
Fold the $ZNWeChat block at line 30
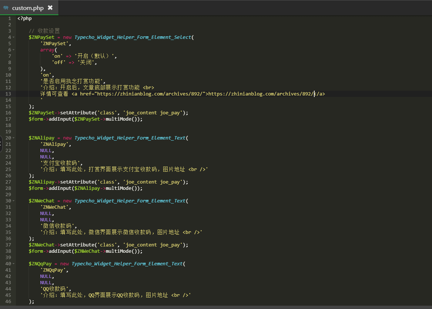14,201
